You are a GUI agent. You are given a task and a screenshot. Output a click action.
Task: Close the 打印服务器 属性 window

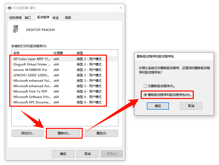(121, 8)
